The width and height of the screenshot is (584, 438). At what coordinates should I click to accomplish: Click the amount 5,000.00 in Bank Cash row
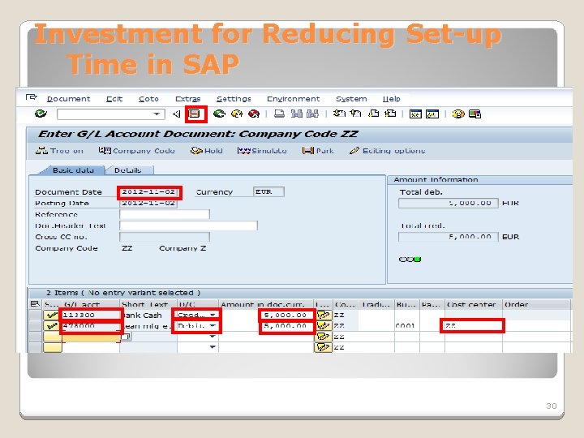pos(286,315)
